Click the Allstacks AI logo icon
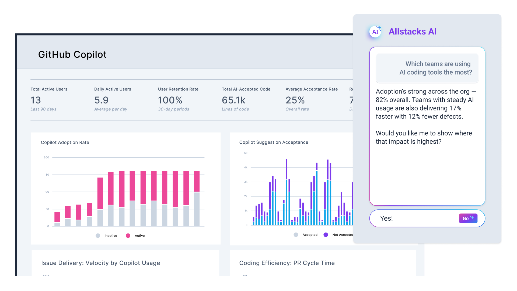517x291 pixels. pos(375,31)
